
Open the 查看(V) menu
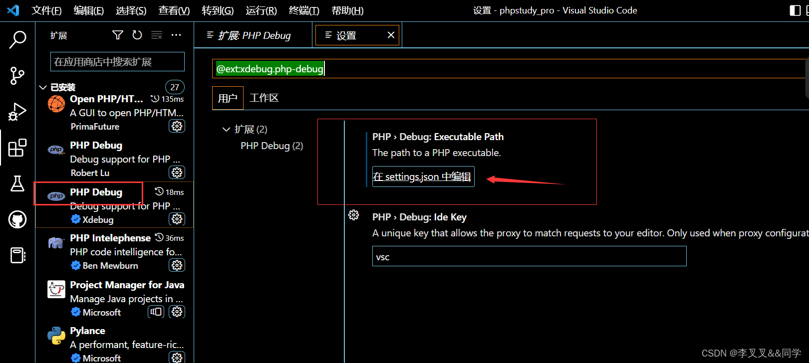click(x=174, y=10)
